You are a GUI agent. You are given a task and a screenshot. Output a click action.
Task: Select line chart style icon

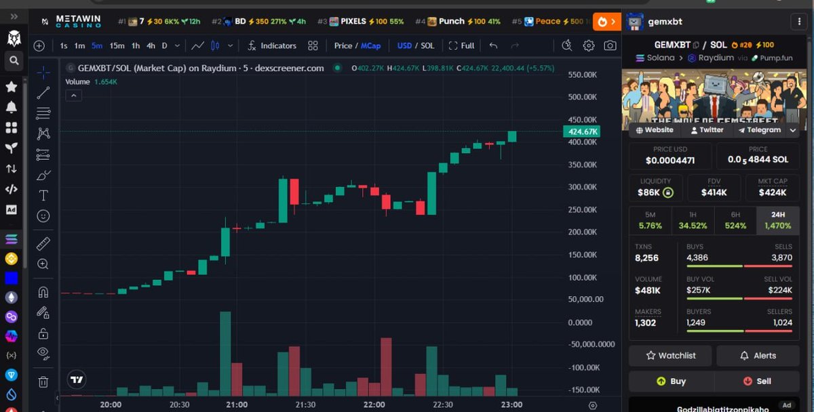[198, 46]
